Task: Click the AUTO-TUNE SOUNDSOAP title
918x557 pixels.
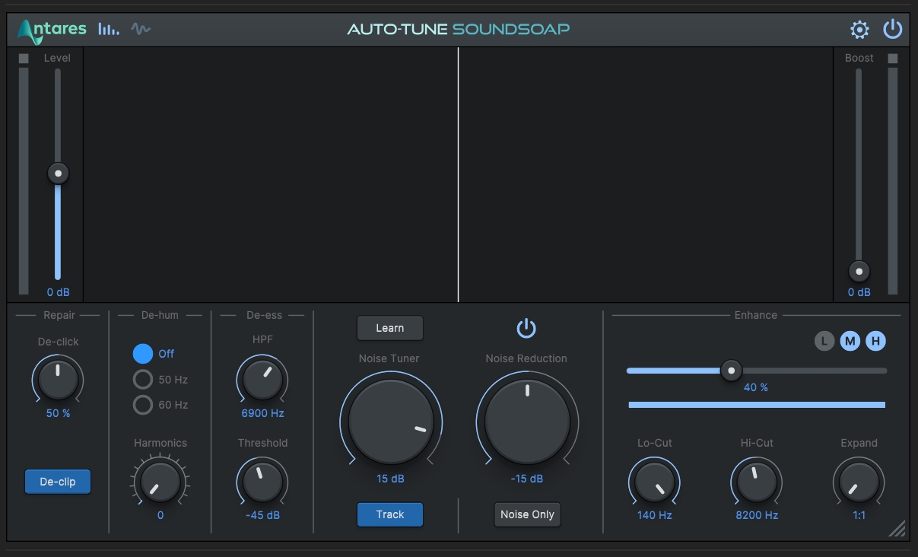Action: (x=459, y=30)
